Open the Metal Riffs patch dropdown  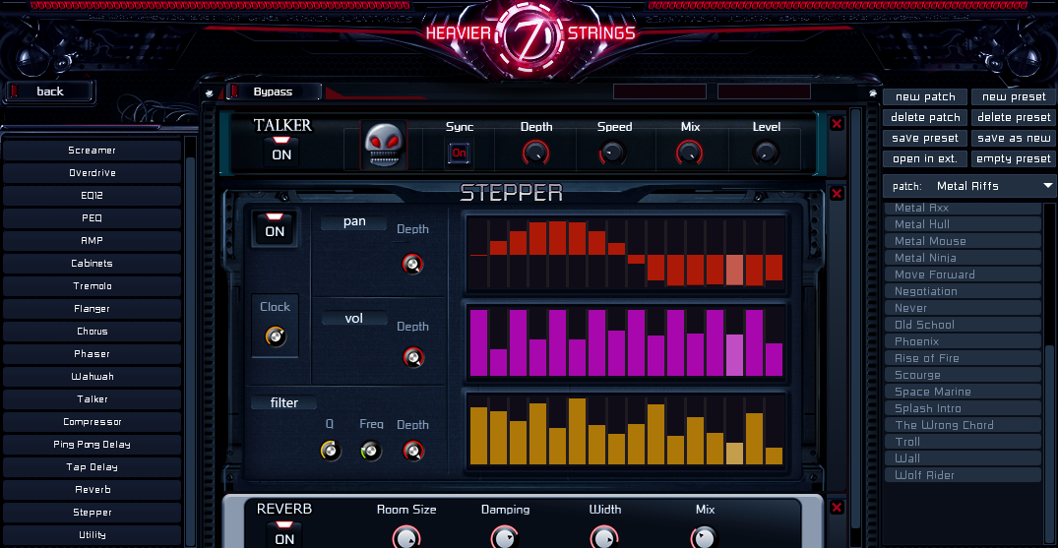point(969,186)
